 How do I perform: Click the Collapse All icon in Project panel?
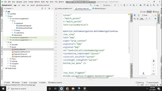pyautogui.click(x=45, y=8)
